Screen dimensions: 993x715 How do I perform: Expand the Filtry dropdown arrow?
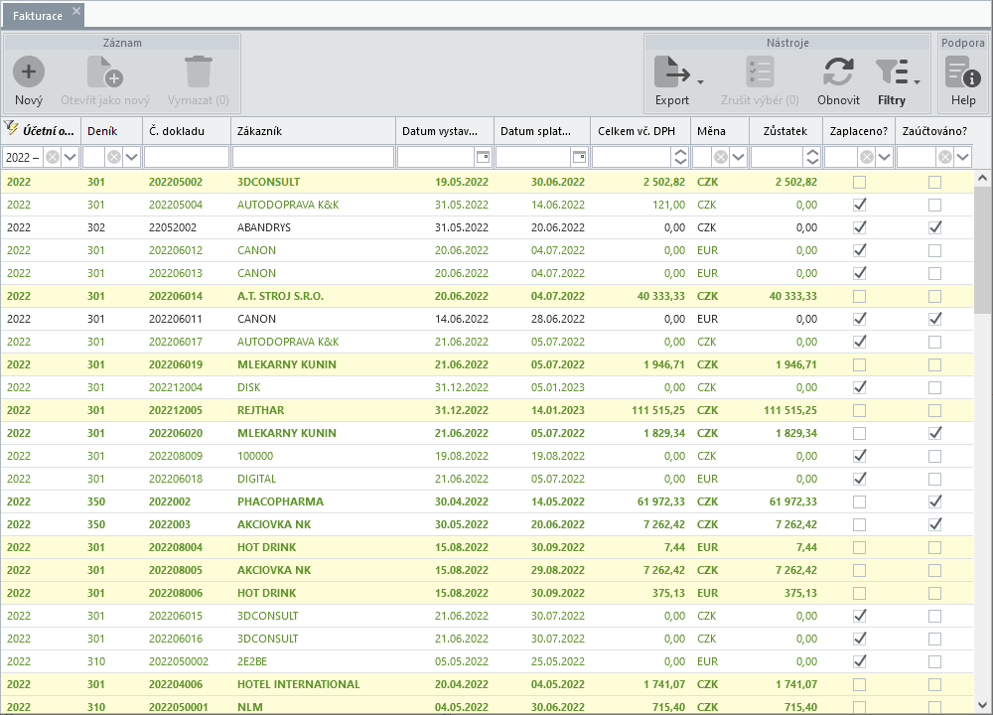point(917,81)
